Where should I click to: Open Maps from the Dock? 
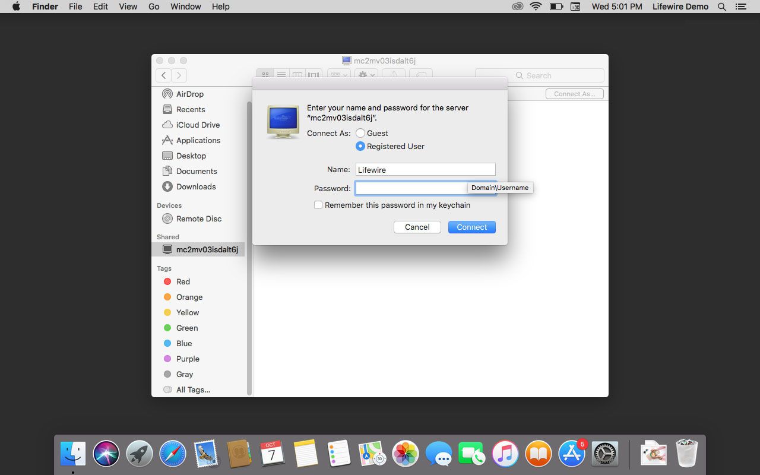pos(372,454)
